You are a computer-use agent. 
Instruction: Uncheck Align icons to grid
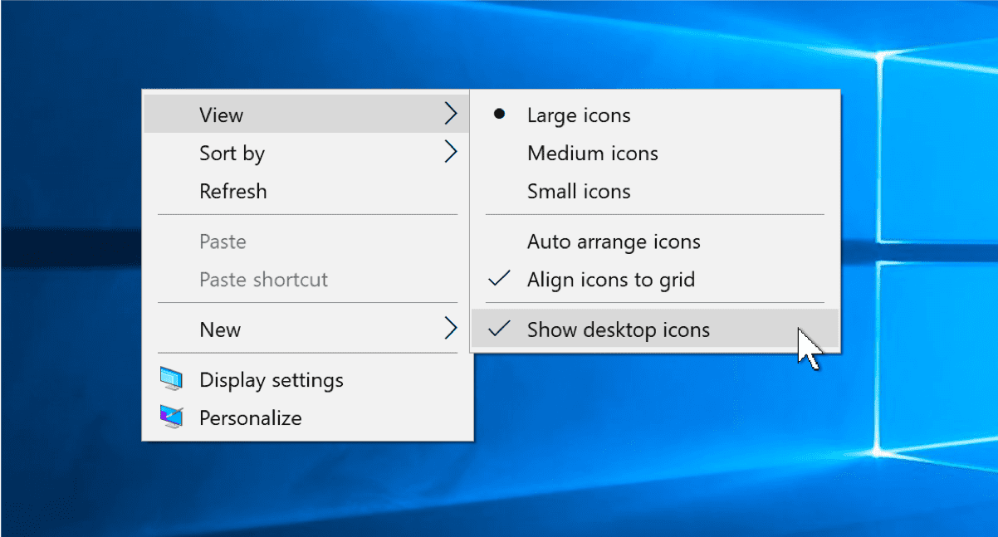(610, 279)
